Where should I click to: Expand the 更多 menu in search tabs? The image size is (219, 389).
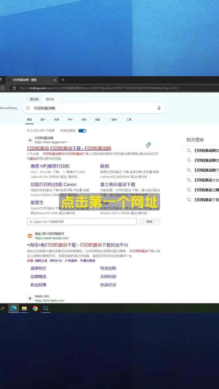click(113, 120)
